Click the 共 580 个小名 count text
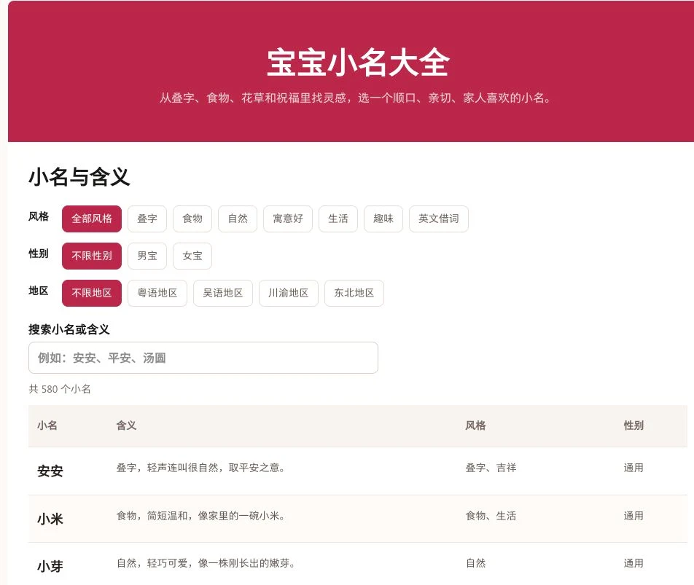 60,389
